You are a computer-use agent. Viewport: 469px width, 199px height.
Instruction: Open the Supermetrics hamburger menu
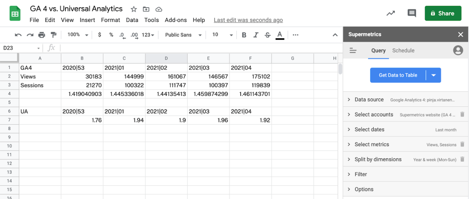353,51
